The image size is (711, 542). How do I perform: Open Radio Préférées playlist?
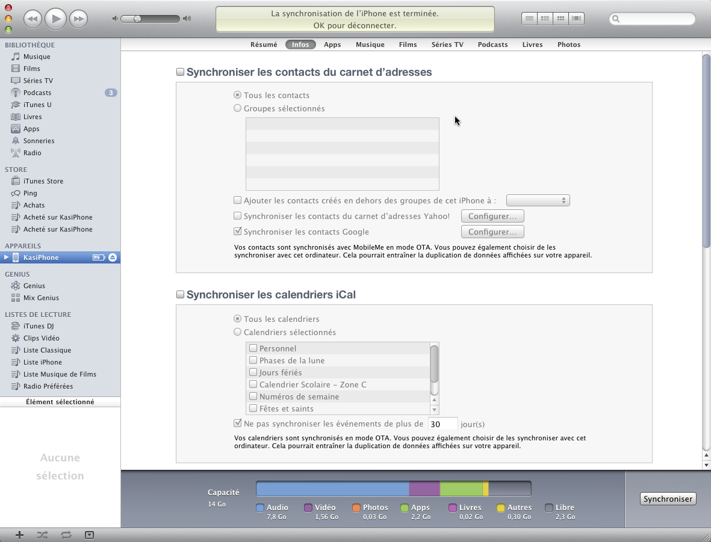(x=48, y=386)
